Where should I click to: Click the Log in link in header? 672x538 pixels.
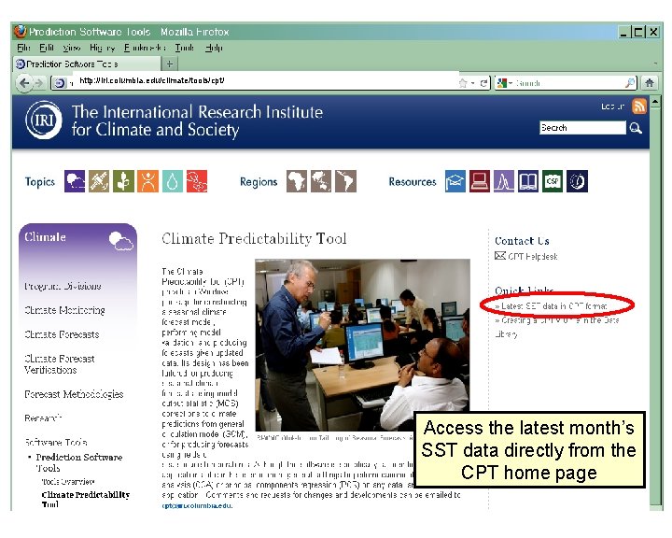point(612,106)
